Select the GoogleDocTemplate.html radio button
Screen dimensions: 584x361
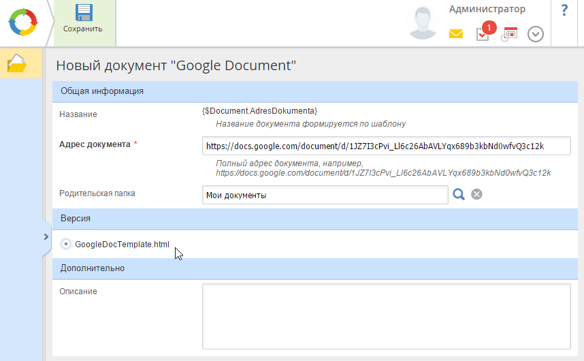[x=66, y=244]
